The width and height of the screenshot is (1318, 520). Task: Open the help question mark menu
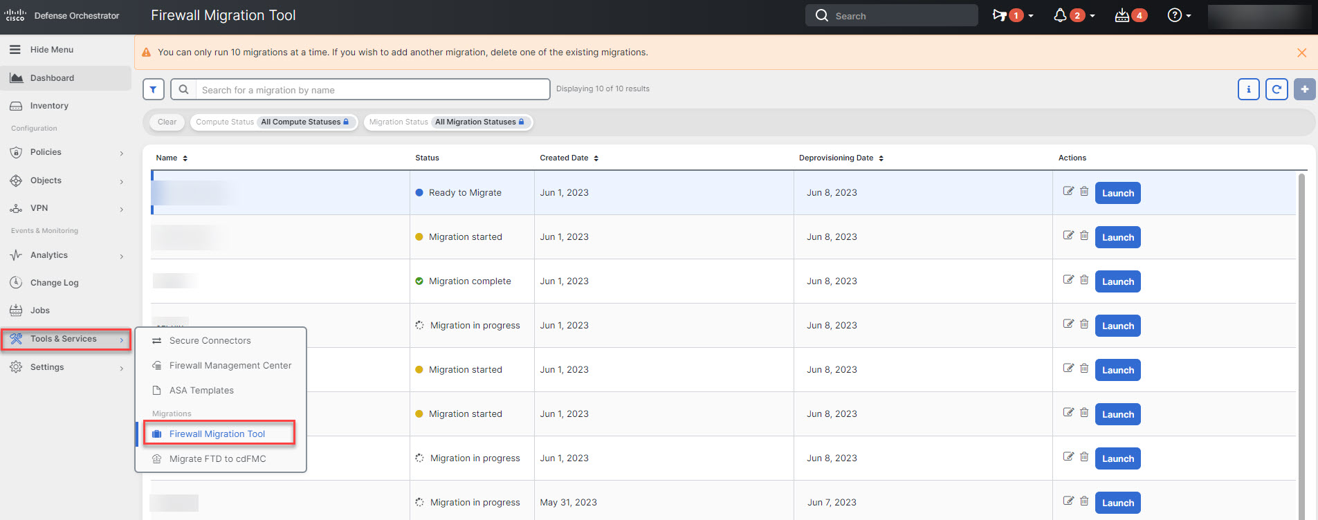click(1175, 15)
